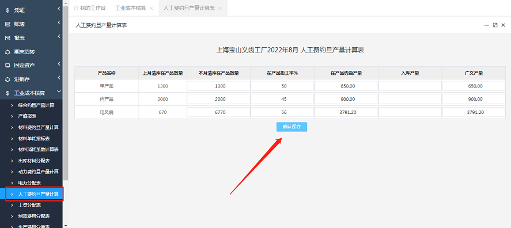Open 工资分配表 submenu item
Image resolution: width=511 pixels, height=228 pixels.
click(29, 205)
